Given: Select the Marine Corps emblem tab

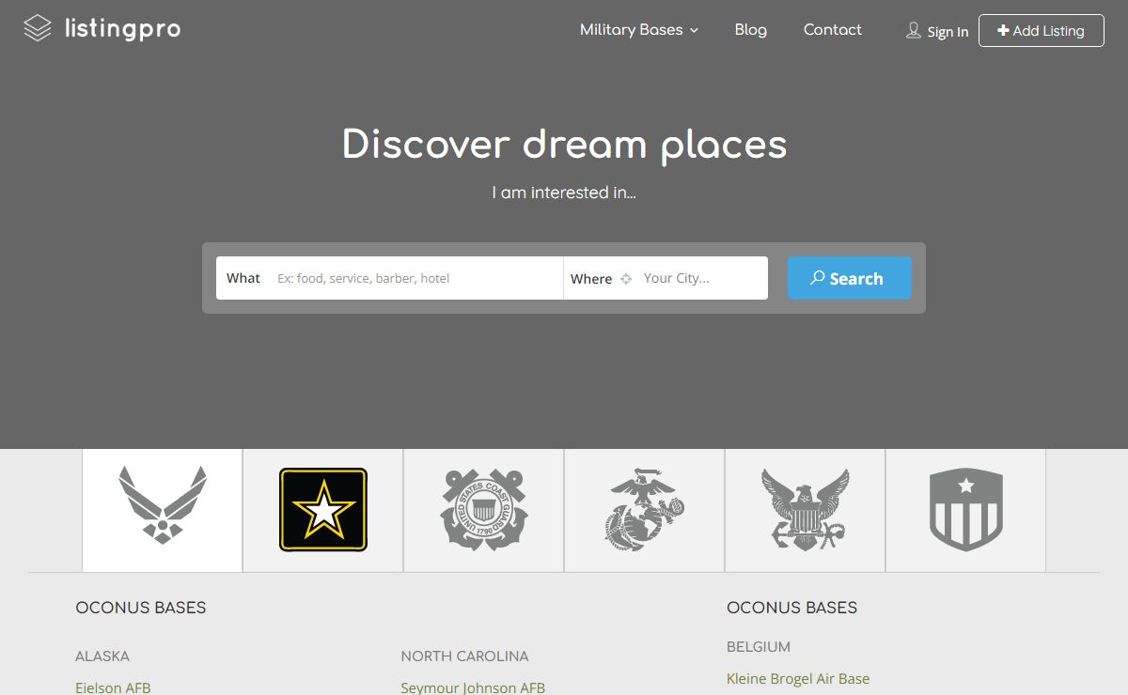Looking at the screenshot, I should [645, 510].
